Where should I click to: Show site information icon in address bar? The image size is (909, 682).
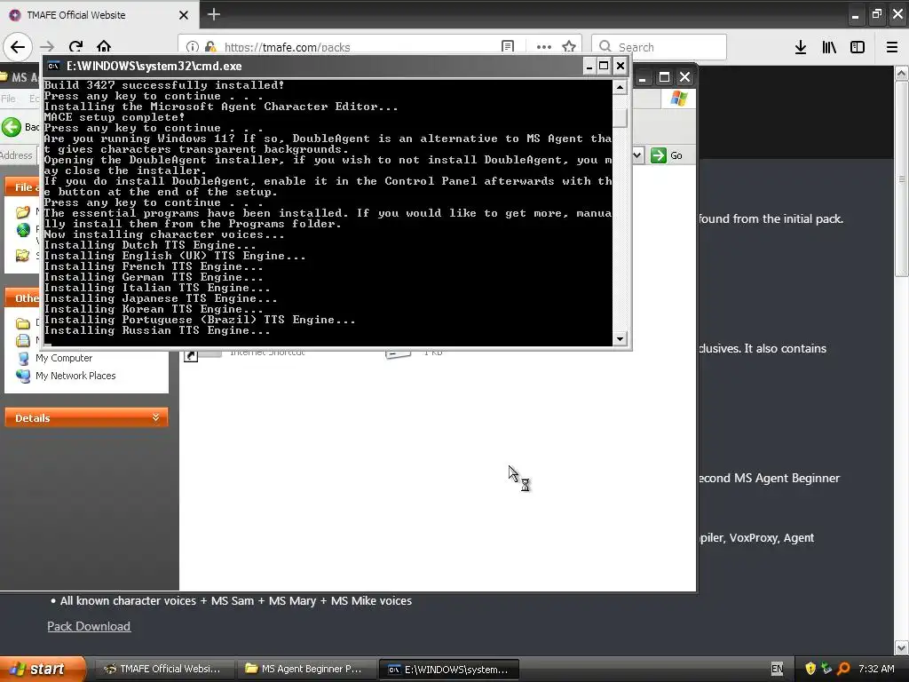pyautogui.click(x=193, y=47)
